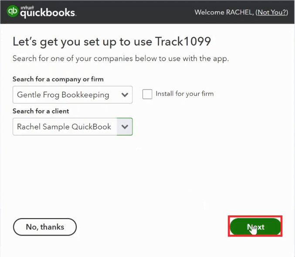
Task: Click the dark header bar beside logo
Action: tap(136, 12)
